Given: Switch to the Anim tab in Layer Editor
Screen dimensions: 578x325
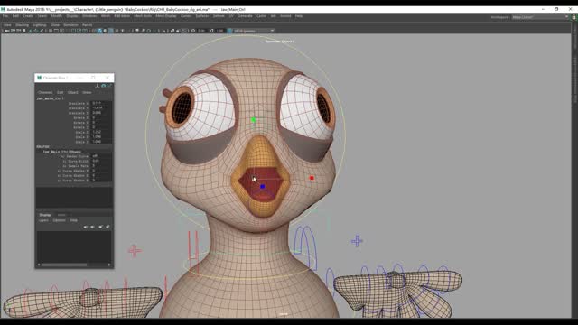Looking at the screenshot, I should point(61,215).
